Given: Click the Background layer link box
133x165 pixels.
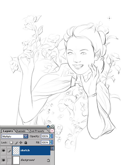Looking at the screenshot, I should 9,160.
